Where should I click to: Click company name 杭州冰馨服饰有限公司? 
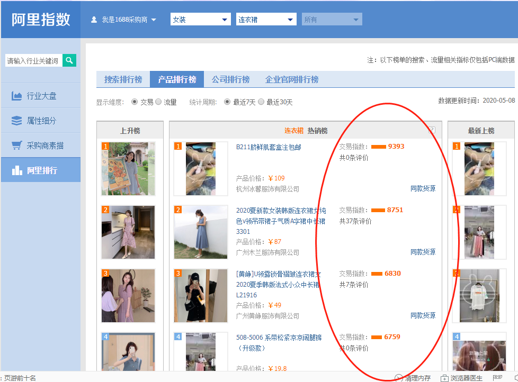coord(267,189)
